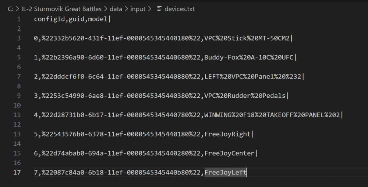Click the VPC%20Rudder%20Pedals entry
368x187 pixels.
(245, 96)
